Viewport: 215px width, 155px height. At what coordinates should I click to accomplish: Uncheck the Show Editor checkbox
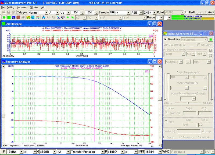pos(165,39)
